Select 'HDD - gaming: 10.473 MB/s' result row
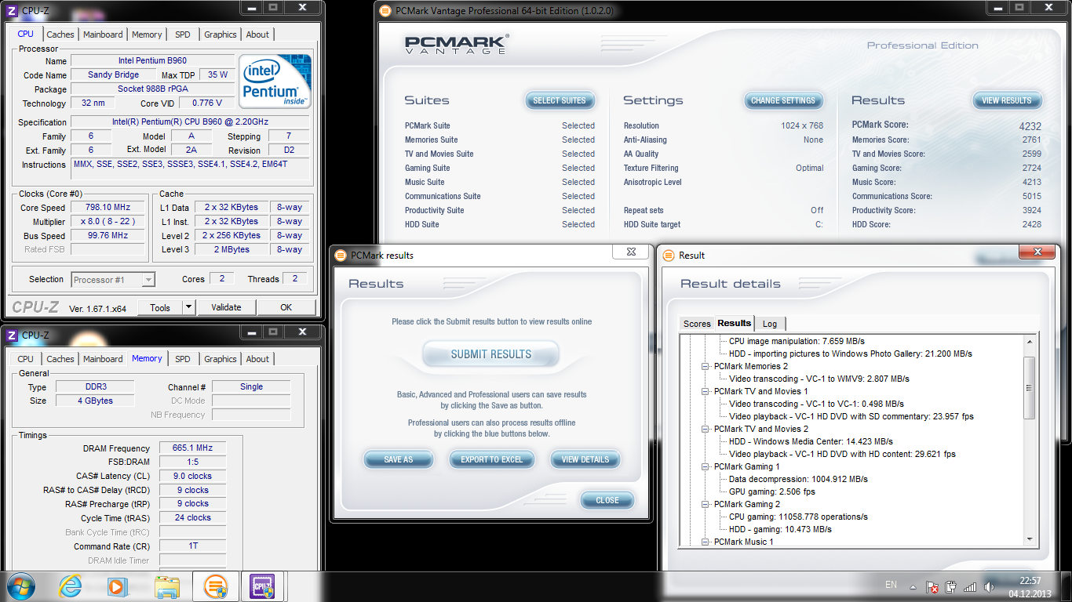Viewport: 1072px width, 602px height. (x=780, y=529)
